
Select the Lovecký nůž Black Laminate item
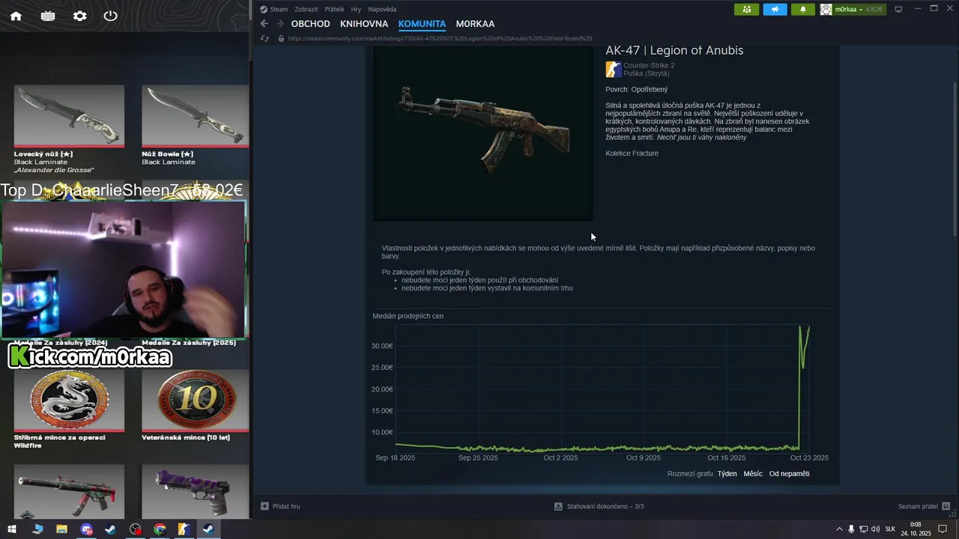pos(69,129)
